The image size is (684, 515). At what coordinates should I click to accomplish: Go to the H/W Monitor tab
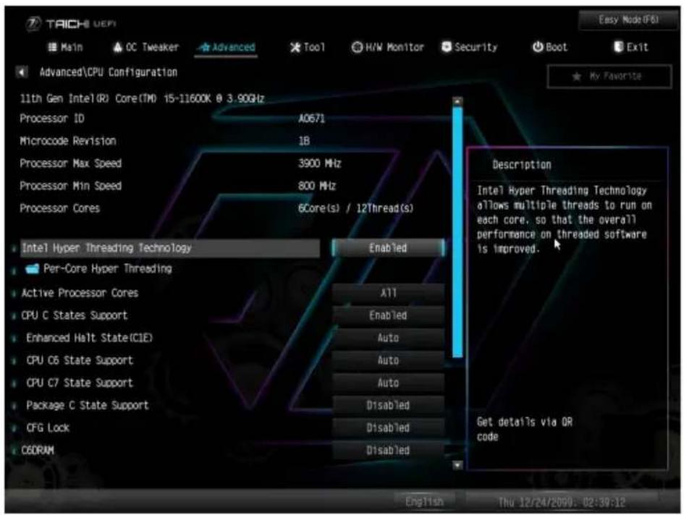pyautogui.click(x=387, y=47)
